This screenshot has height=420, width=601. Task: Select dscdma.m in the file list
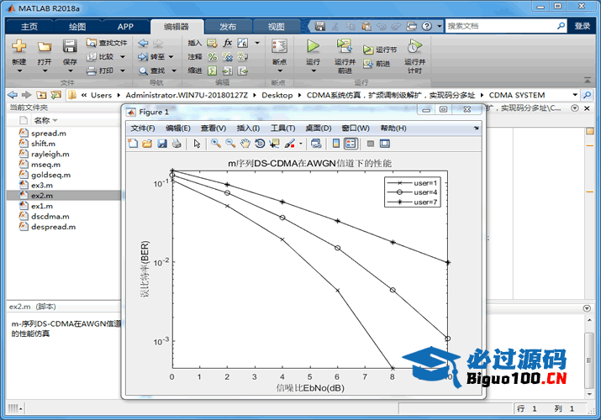[50, 217]
